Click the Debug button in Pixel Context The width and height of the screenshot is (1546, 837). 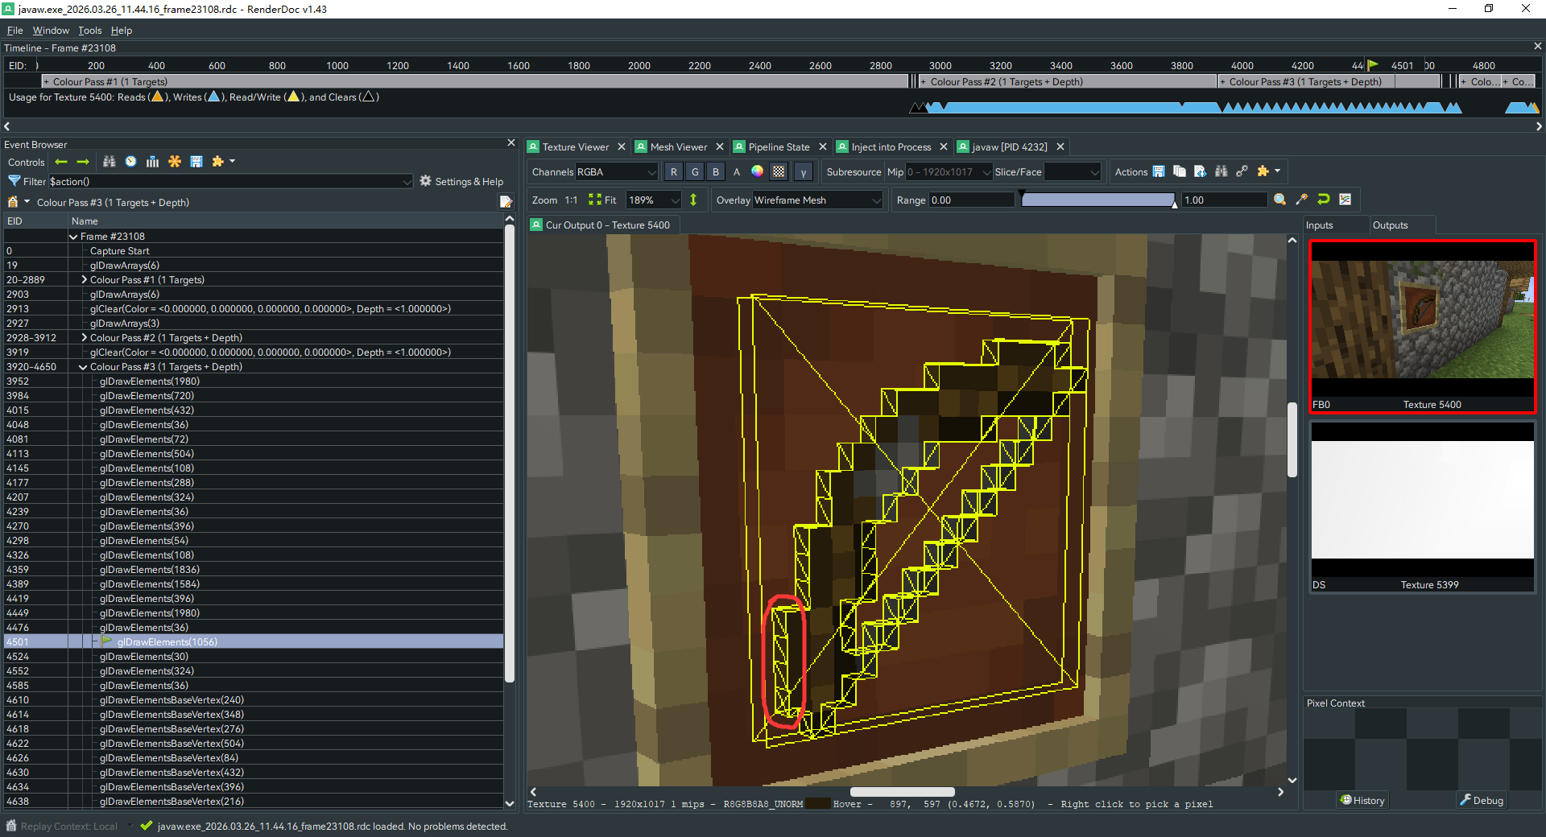[x=1482, y=800]
